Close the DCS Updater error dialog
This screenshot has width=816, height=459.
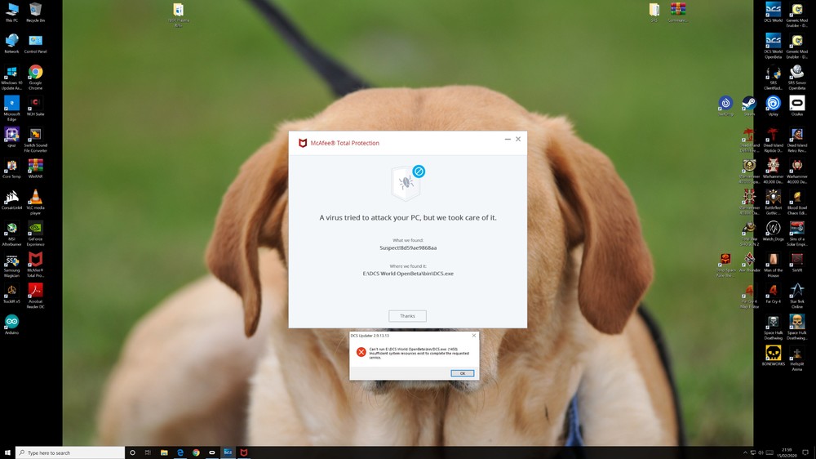pos(473,336)
